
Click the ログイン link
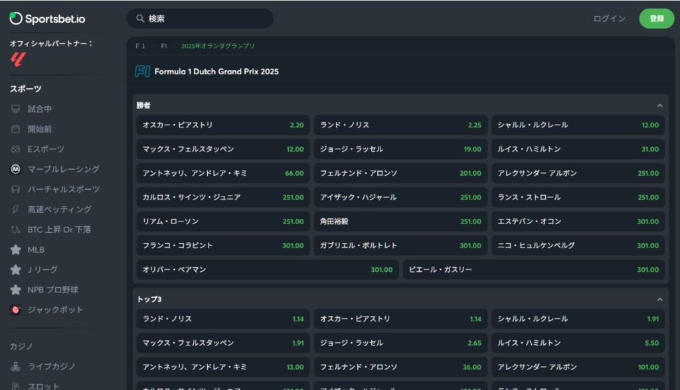point(610,19)
